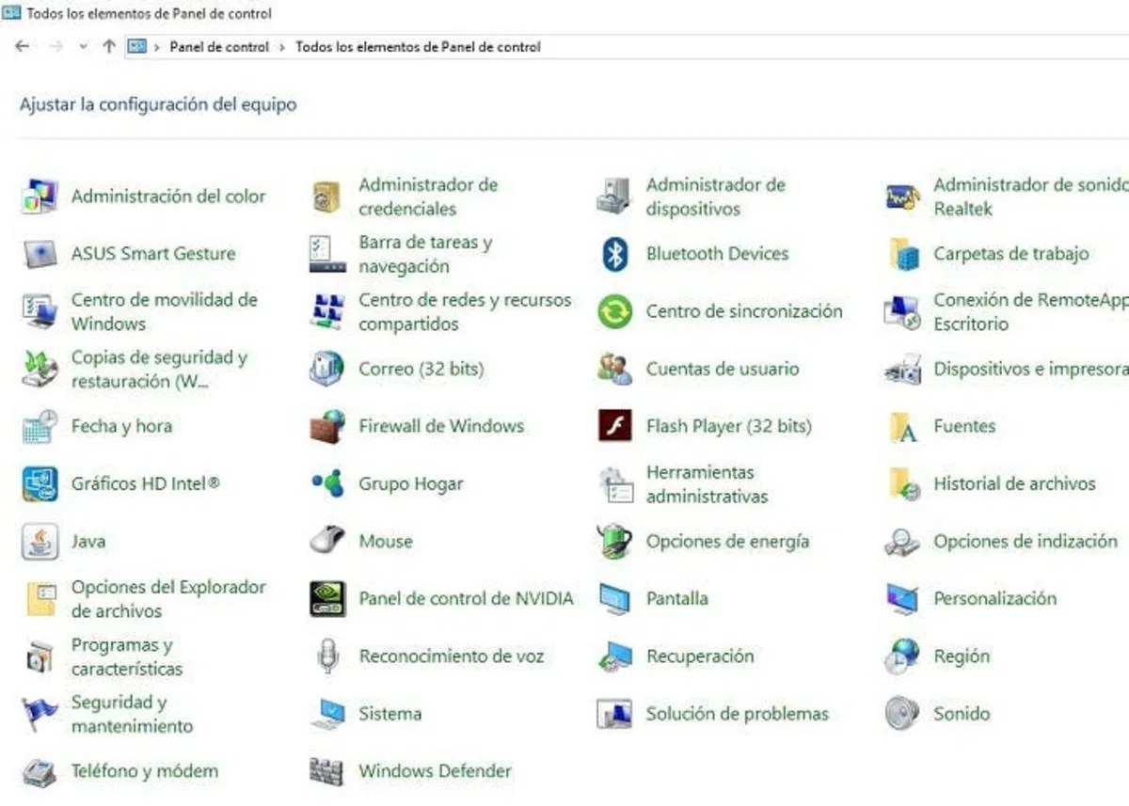This screenshot has height=806, width=1129.
Task: Click the Administrador de sonido Realtek icon
Action: pyautogui.click(x=902, y=197)
